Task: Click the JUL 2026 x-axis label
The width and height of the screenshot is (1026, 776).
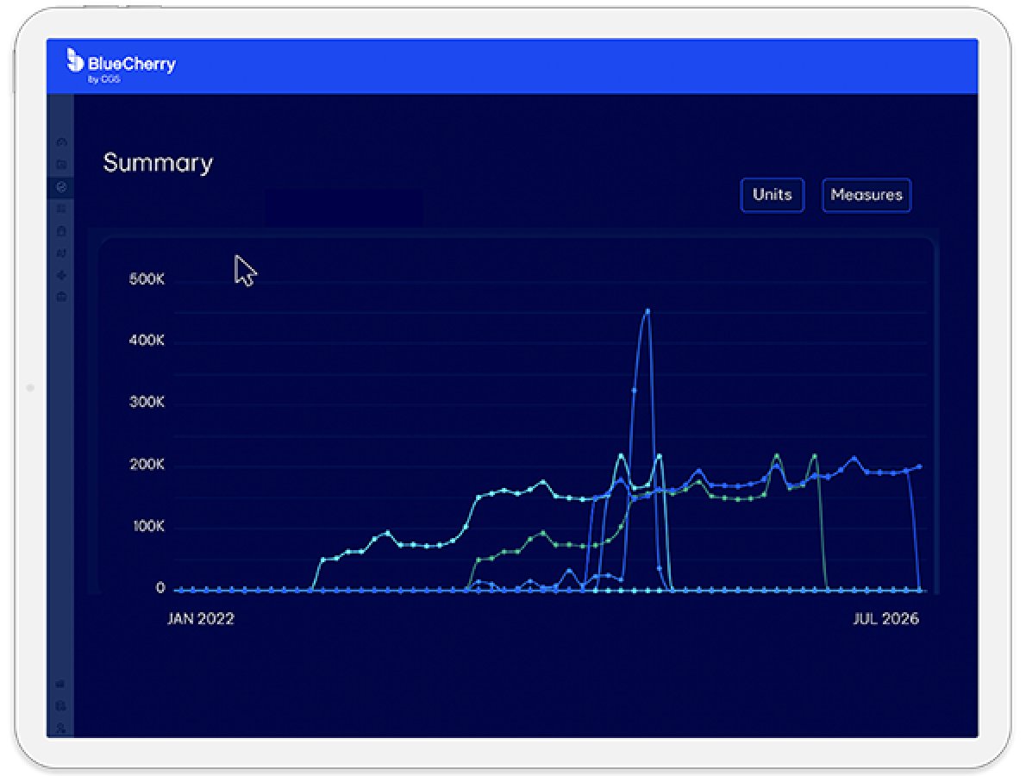Action: [x=887, y=619]
